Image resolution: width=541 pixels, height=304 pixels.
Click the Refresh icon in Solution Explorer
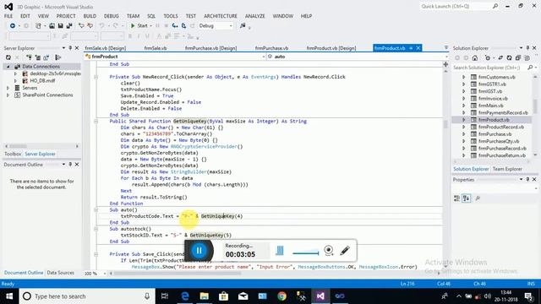pyautogui.click(x=509, y=58)
